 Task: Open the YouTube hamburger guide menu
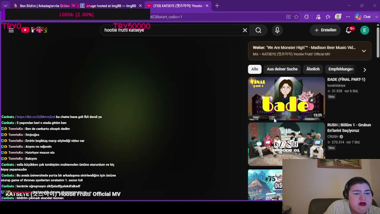[11, 30]
